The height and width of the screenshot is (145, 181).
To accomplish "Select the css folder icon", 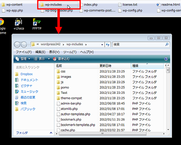I will point(58,71).
